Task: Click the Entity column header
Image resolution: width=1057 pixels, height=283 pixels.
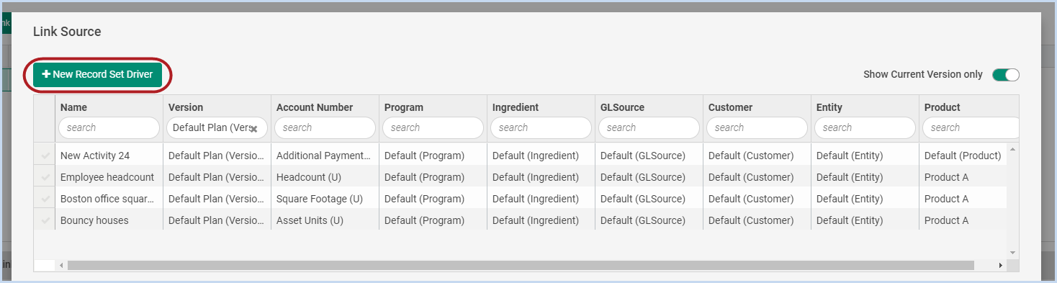Action: 829,107
